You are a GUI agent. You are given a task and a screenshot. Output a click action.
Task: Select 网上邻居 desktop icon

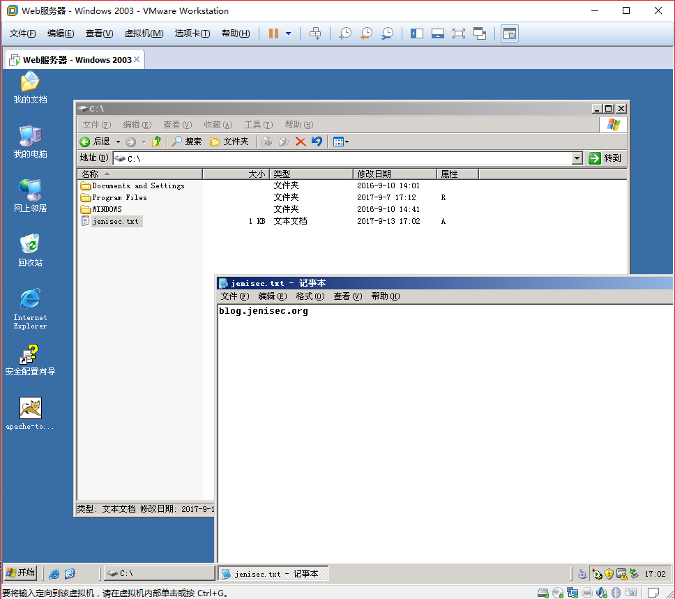[x=30, y=197]
